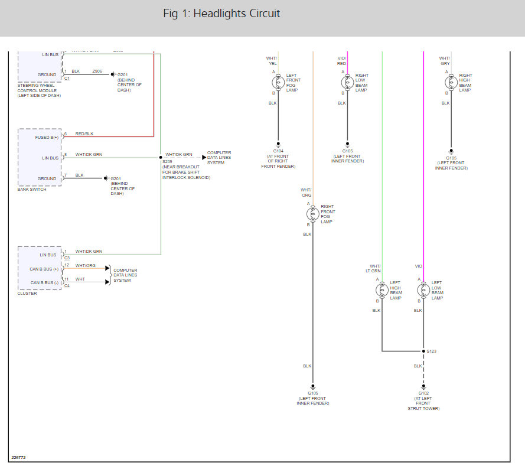
Task: Click the diagram number 226772
Action: tap(18, 458)
